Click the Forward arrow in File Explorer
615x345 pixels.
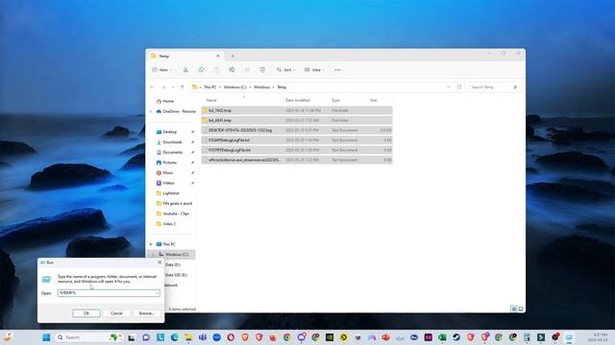click(x=163, y=87)
